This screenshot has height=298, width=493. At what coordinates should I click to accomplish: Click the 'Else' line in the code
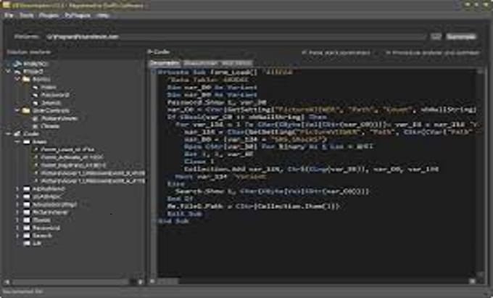click(x=175, y=184)
